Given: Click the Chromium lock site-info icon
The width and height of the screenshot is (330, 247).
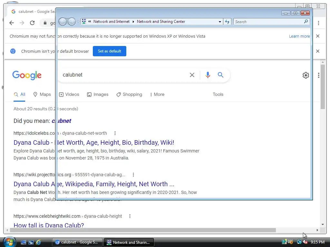Looking at the screenshot, I should pyautogui.click(x=45, y=23).
